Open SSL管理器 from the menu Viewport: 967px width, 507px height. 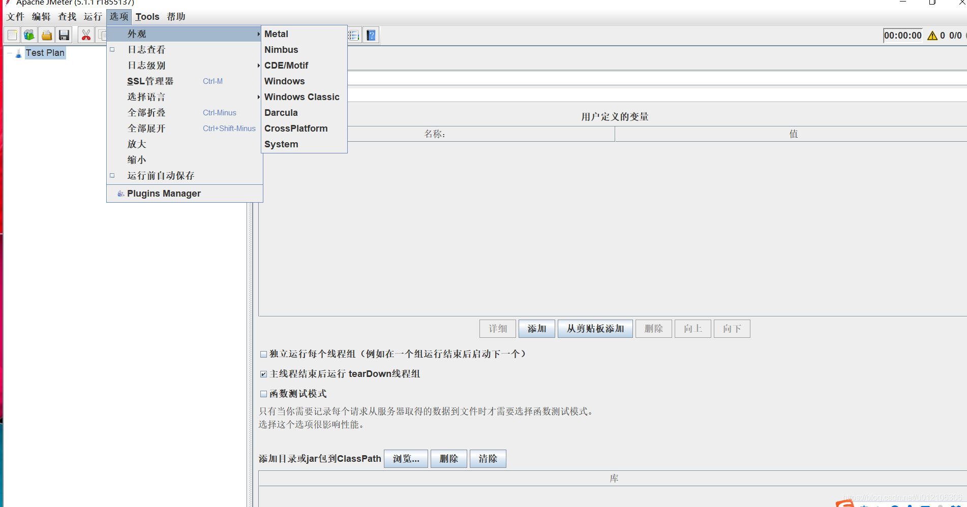tap(185, 81)
